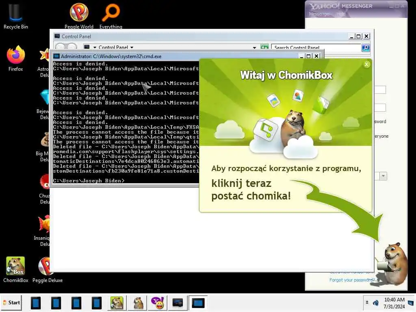Switch to fourth blue taskbar window
The image size is (416, 312).
click(x=97, y=303)
